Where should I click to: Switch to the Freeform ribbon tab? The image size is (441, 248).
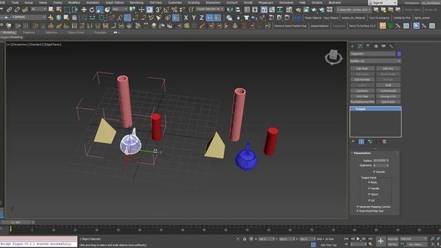coord(29,32)
